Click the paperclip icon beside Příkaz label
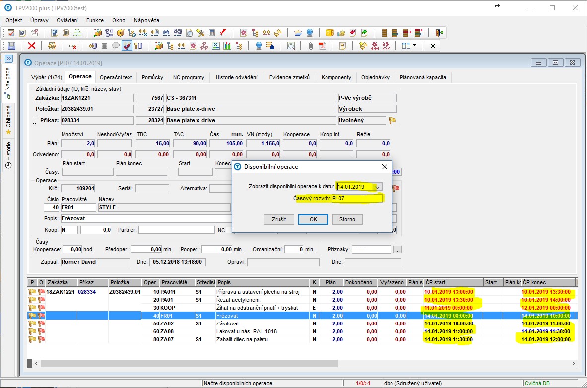This screenshot has height=388, width=587. coord(34,120)
